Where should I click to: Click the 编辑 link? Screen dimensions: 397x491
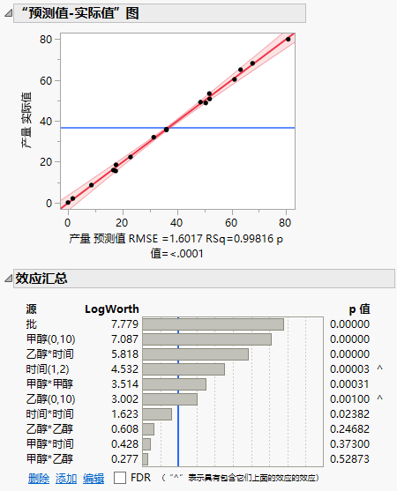(94, 479)
